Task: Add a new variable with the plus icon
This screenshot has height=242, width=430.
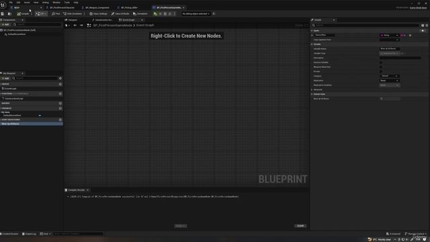Action: pyautogui.click(x=60, y=108)
